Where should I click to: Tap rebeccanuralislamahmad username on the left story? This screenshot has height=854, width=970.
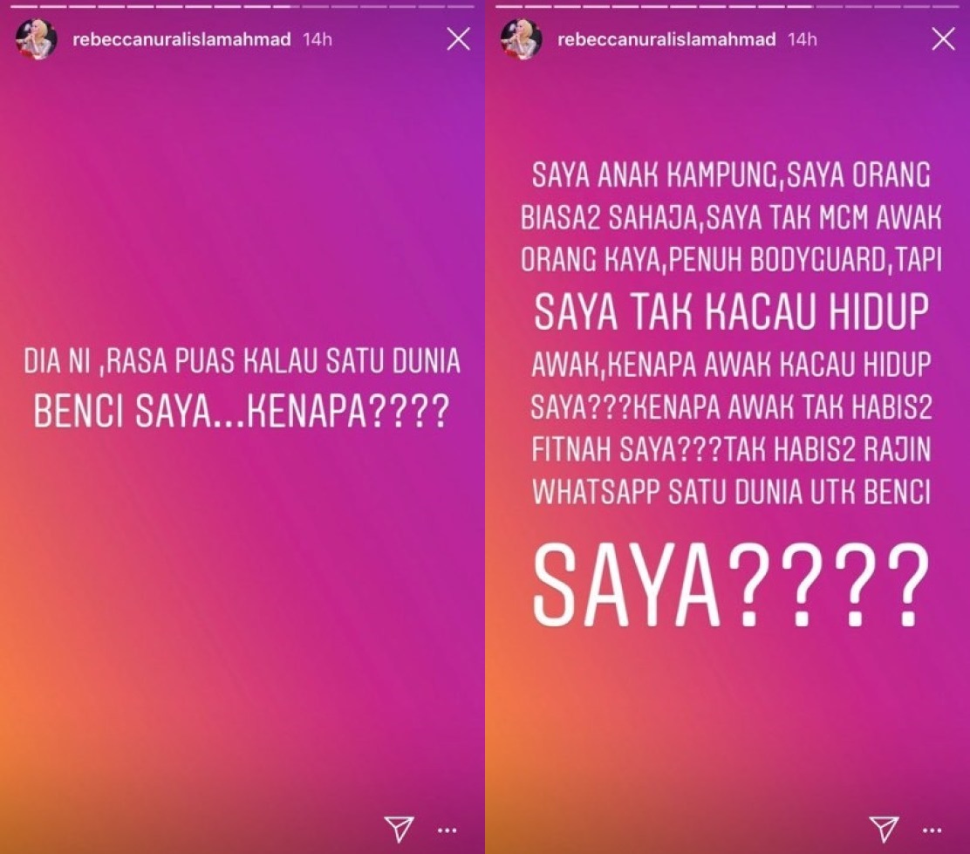[x=181, y=39]
